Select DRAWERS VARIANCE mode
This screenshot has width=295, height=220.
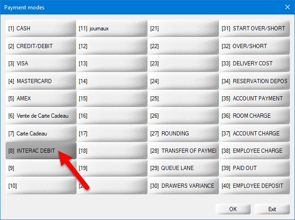point(183,186)
